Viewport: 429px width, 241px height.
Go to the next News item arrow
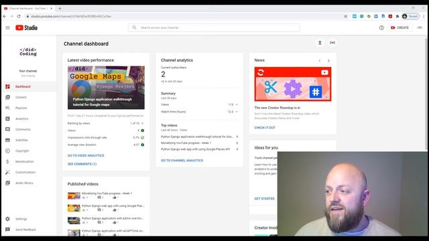click(328, 61)
